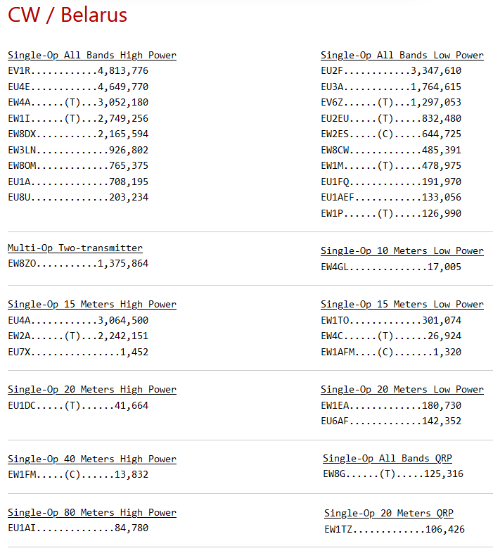Click the EU1AI 84,780 score entry

pyautogui.click(x=78, y=528)
